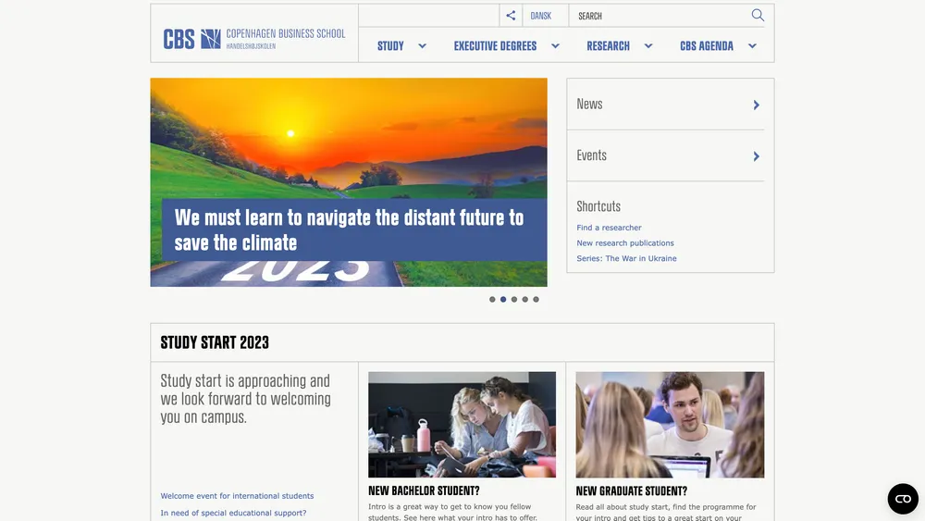Click the CBS Copenhagen Business School logo
Viewport: 925px width, 521px height.
(x=254, y=39)
